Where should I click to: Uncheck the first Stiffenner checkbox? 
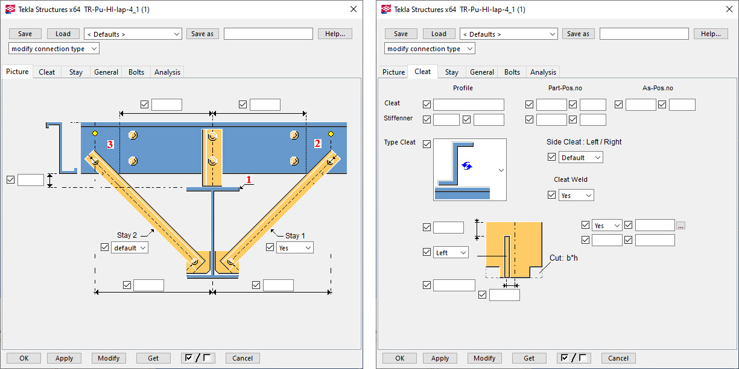tap(427, 120)
